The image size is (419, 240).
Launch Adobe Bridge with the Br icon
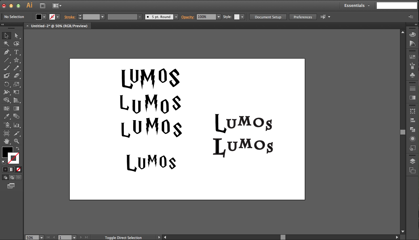43,6
